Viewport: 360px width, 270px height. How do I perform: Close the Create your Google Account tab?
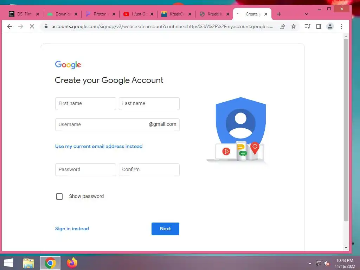(266, 14)
